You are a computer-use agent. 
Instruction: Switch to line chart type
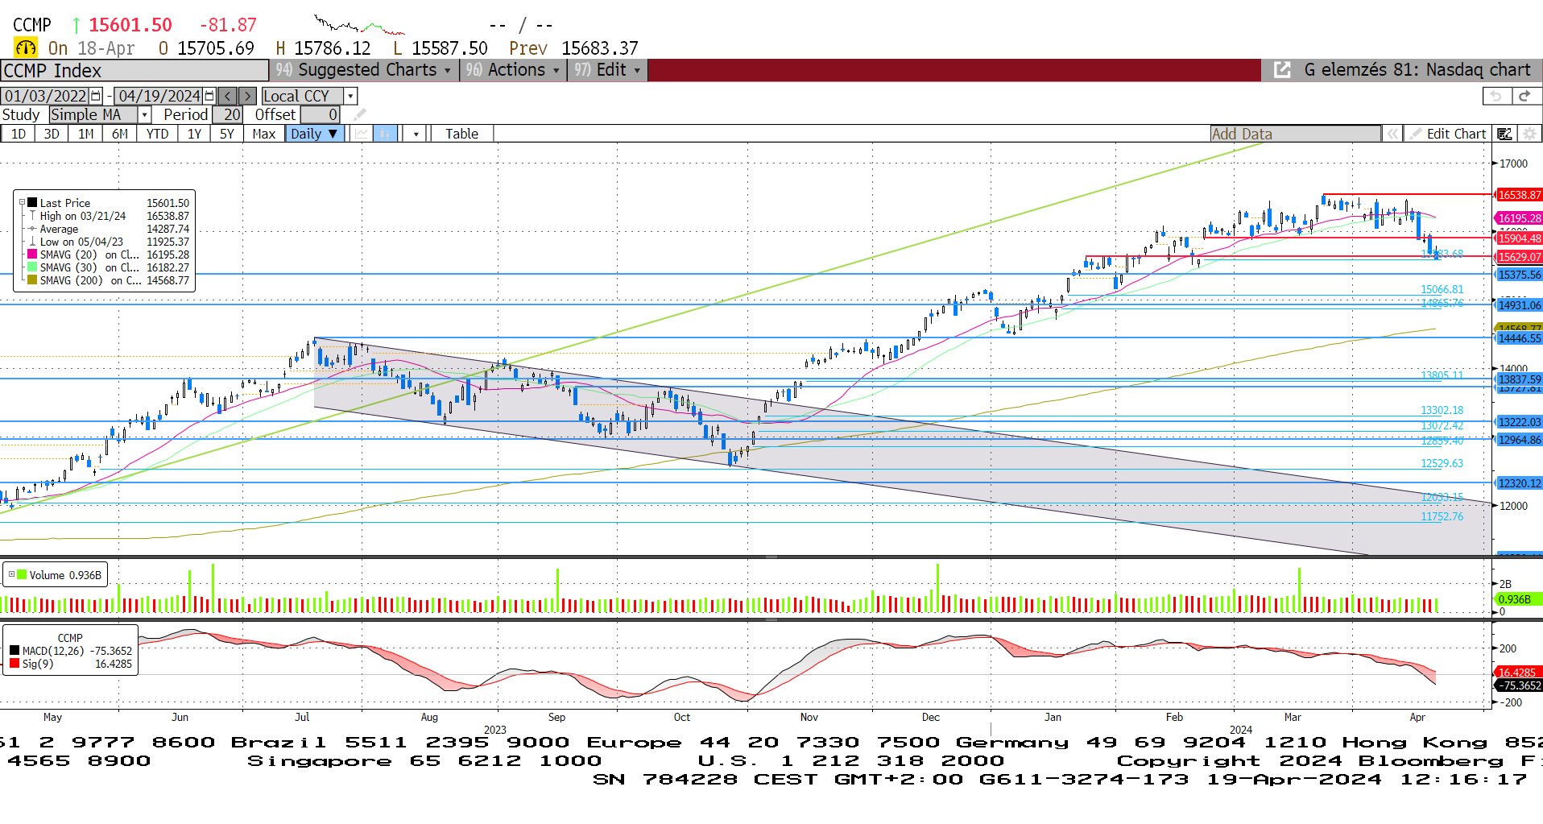361,134
